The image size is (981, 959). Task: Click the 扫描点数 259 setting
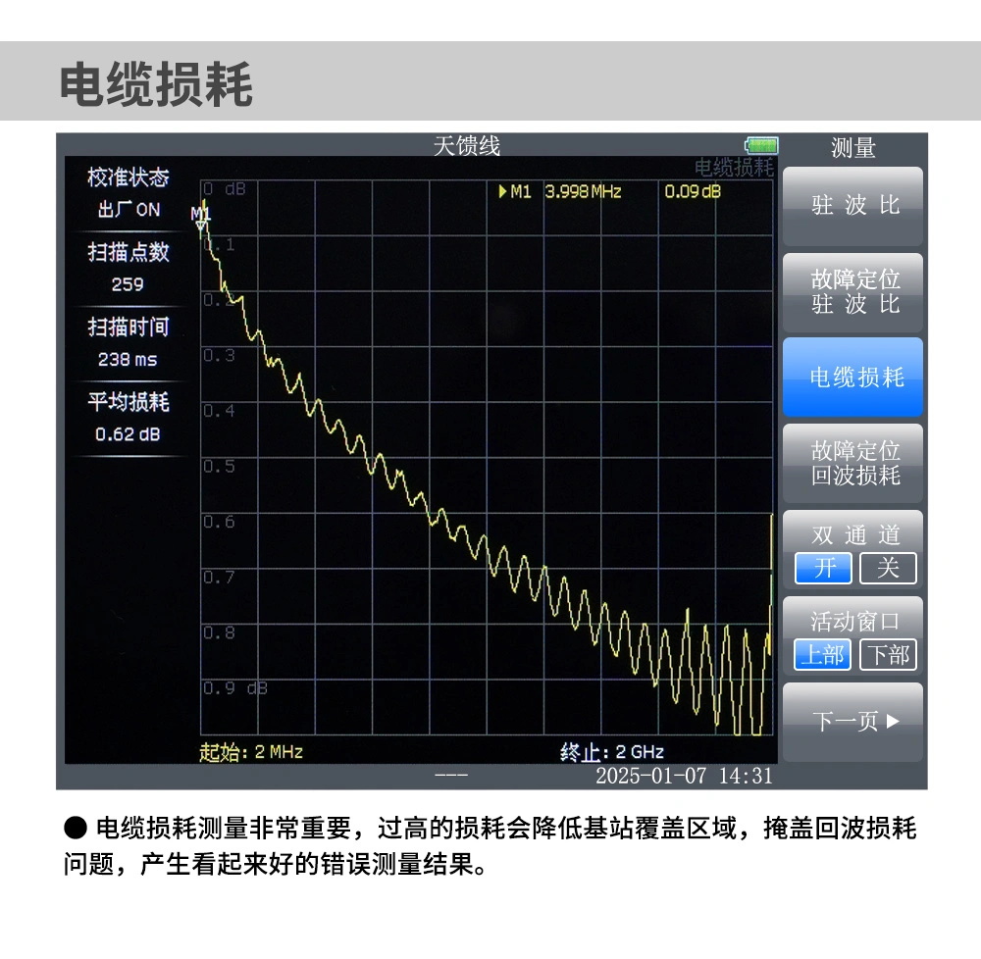pyautogui.click(x=129, y=268)
